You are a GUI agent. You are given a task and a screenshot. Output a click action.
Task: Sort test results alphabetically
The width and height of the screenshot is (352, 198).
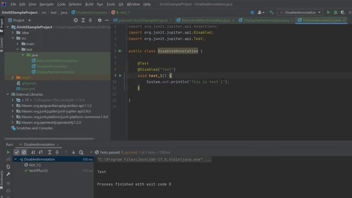(33, 152)
